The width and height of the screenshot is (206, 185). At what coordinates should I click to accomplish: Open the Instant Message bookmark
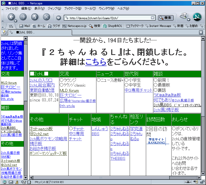coord(158,26)
